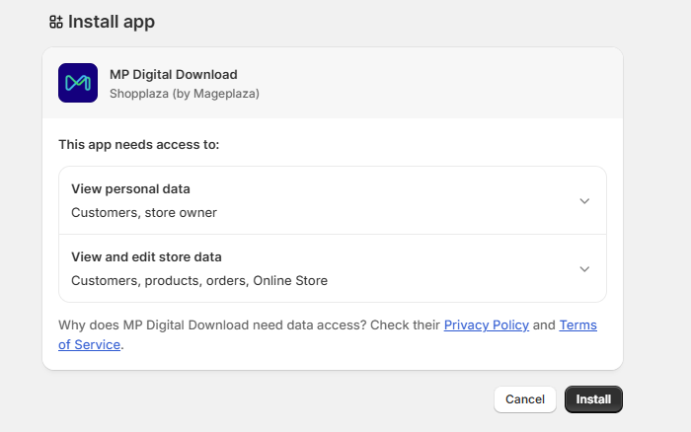Image resolution: width=691 pixels, height=432 pixels.
Task: Click "Customers, products, orders, Online Store" text
Action: click(198, 280)
